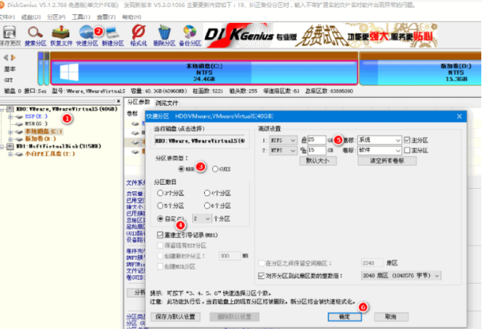The height and width of the screenshot is (329, 482).
Task: Expand the 本地磁盘 (C:) tree node
Action: [9, 131]
